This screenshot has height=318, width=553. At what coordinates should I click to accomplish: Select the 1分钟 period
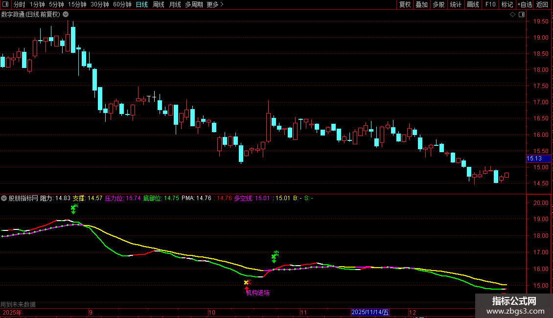click(37, 4)
